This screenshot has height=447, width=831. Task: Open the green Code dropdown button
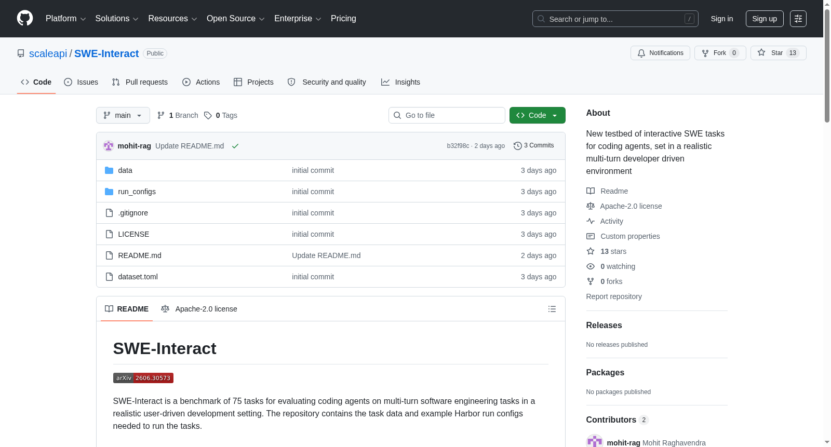(538, 115)
